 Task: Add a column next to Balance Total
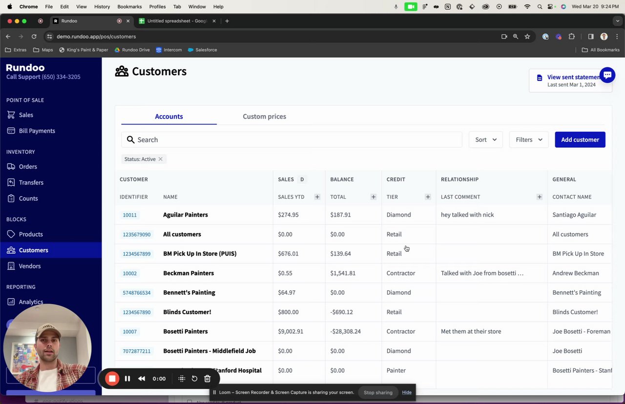373,197
